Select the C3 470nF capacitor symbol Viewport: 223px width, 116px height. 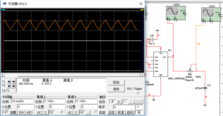pyautogui.click(x=205, y=88)
